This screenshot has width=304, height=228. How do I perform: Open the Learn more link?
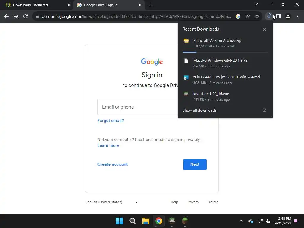pyautogui.click(x=108, y=145)
